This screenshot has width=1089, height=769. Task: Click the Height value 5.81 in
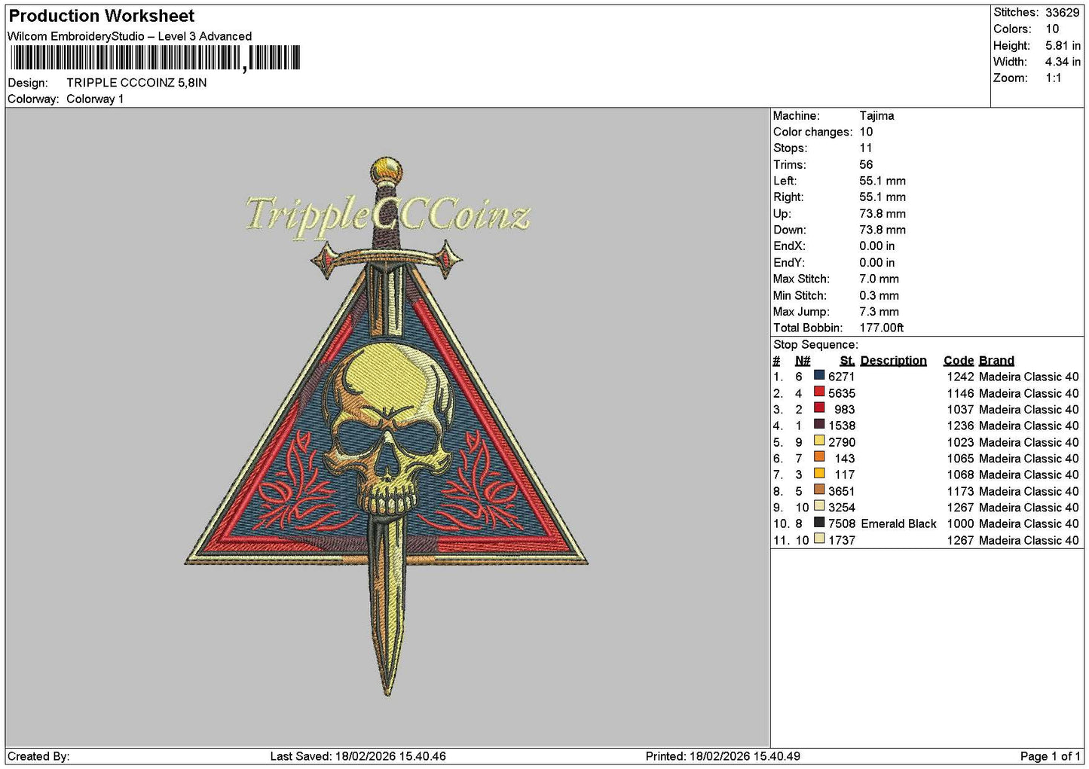[x=1063, y=45]
